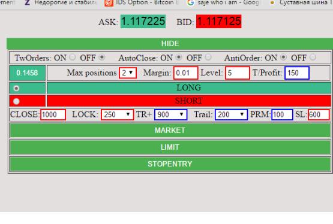This screenshot has height=224, width=333.
Task: Click the IDS Option tab favicon
Action: pos(109,3)
